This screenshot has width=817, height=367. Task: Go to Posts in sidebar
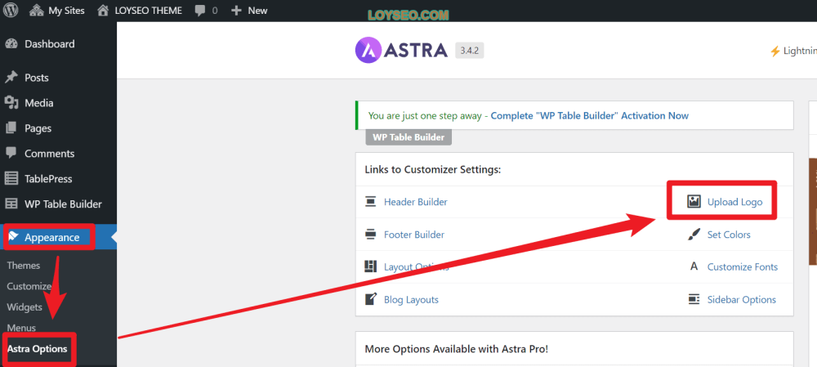point(37,78)
